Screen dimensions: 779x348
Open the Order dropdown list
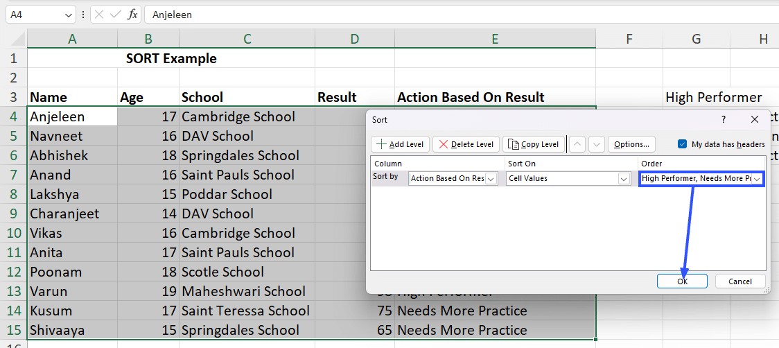(x=758, y=178)
